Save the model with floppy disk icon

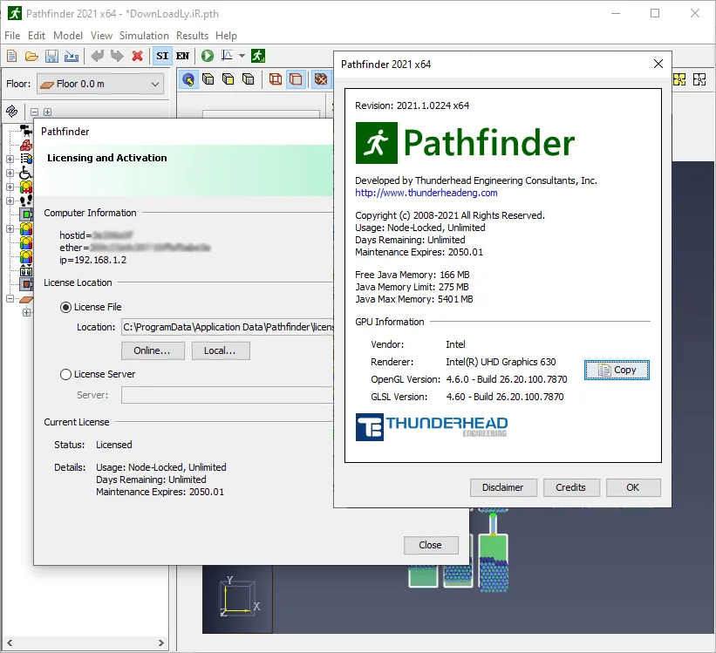(51, 56)
